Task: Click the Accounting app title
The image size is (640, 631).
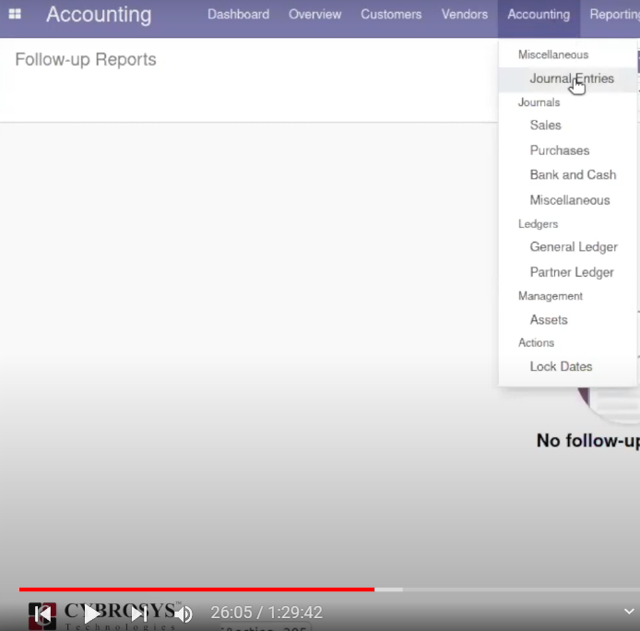Action: (x=99, y=15)
